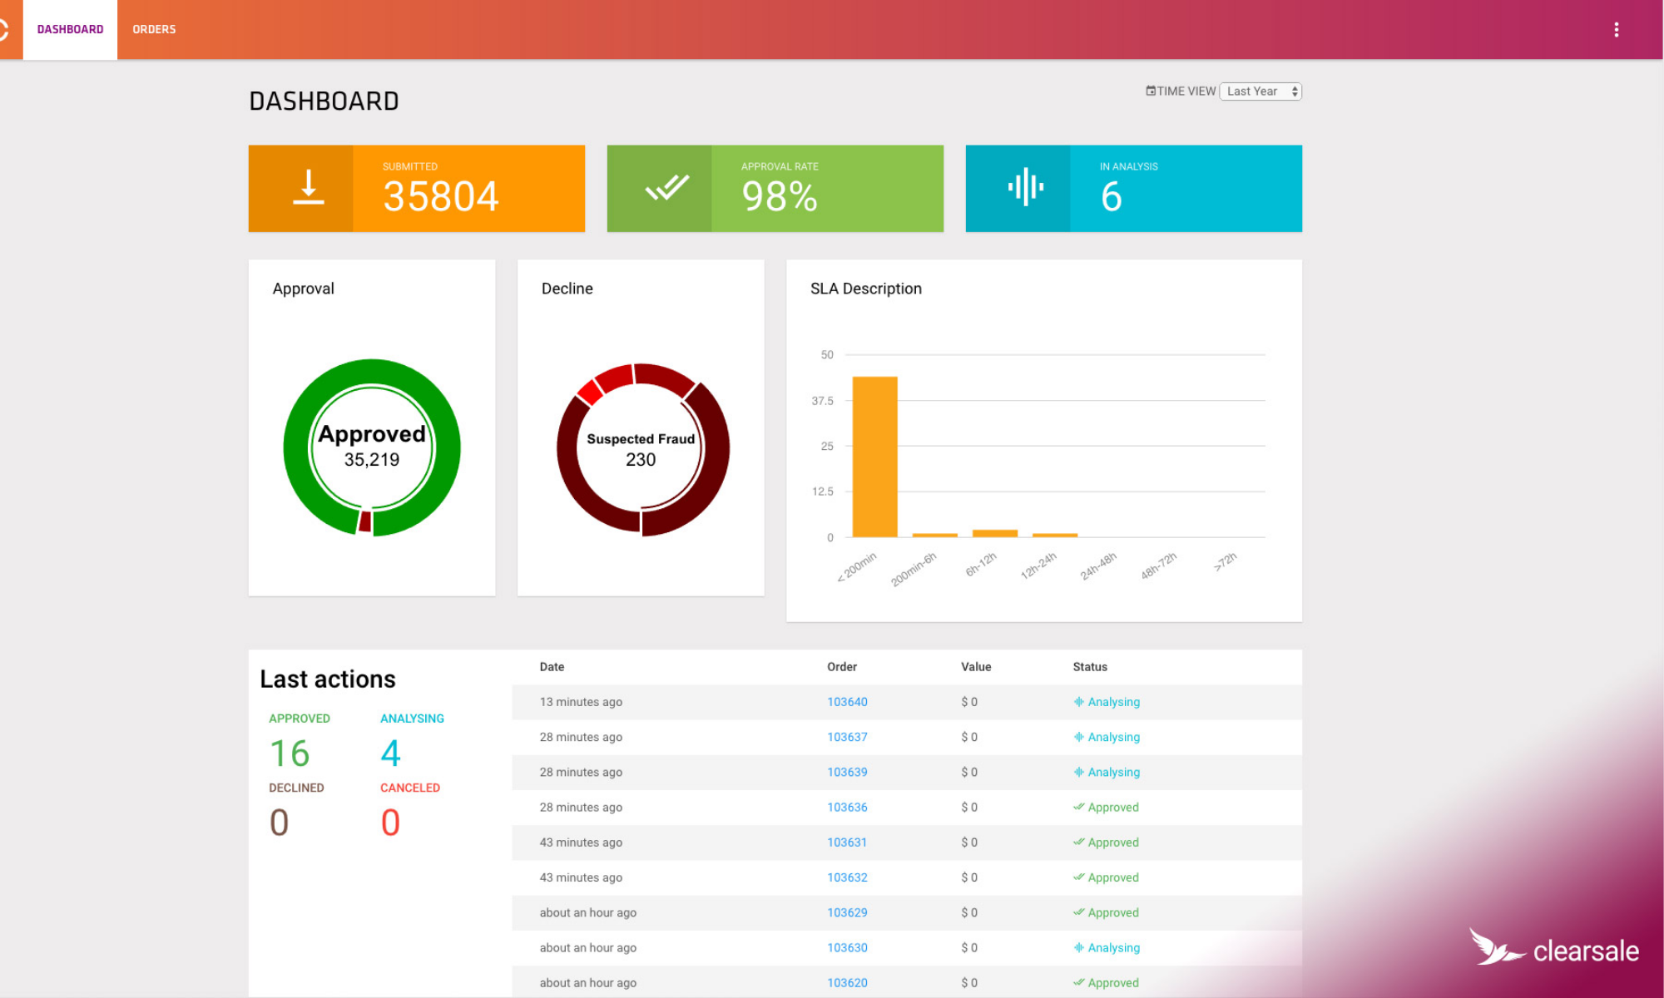Select the Dashboard tab
The height and width of the screenshot is (998, 1664).
click(70, 29)
